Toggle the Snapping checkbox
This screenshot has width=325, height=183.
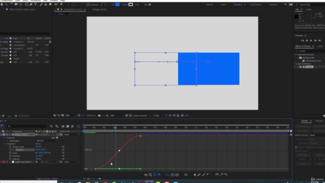pyautogui.click(x=88, y=5)
